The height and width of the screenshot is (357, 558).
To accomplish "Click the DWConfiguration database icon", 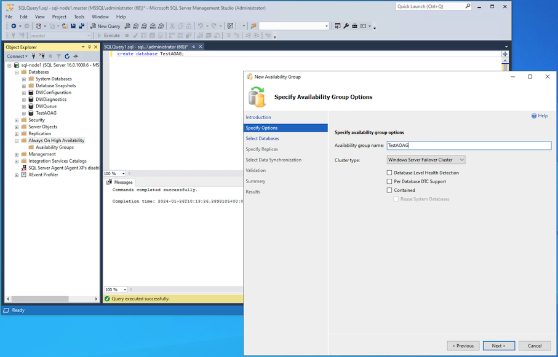I will (x=31, y=92).
